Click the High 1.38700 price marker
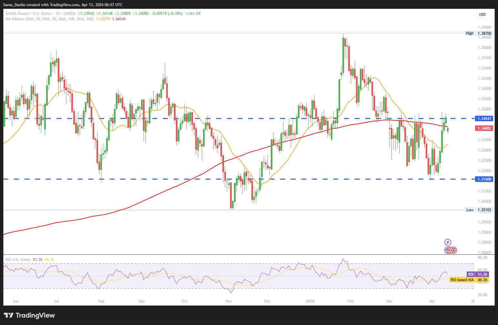The image size is (498, 325). (479, 33)
